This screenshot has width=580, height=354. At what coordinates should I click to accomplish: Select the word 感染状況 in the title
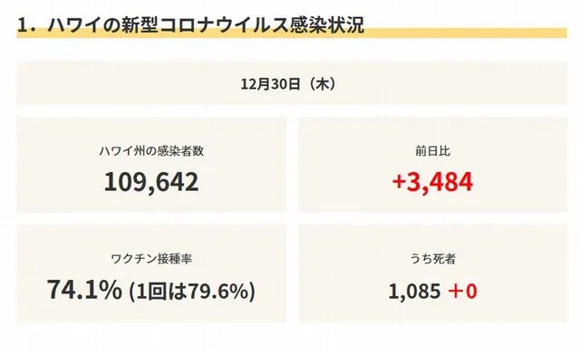pyautogui.click(x=327, y=24)
